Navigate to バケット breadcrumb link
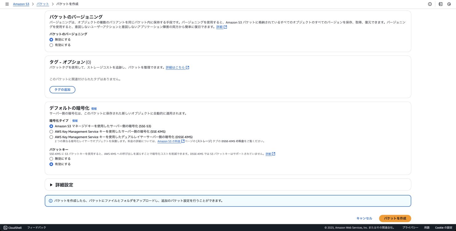456x231 pixels. (43, 4)
